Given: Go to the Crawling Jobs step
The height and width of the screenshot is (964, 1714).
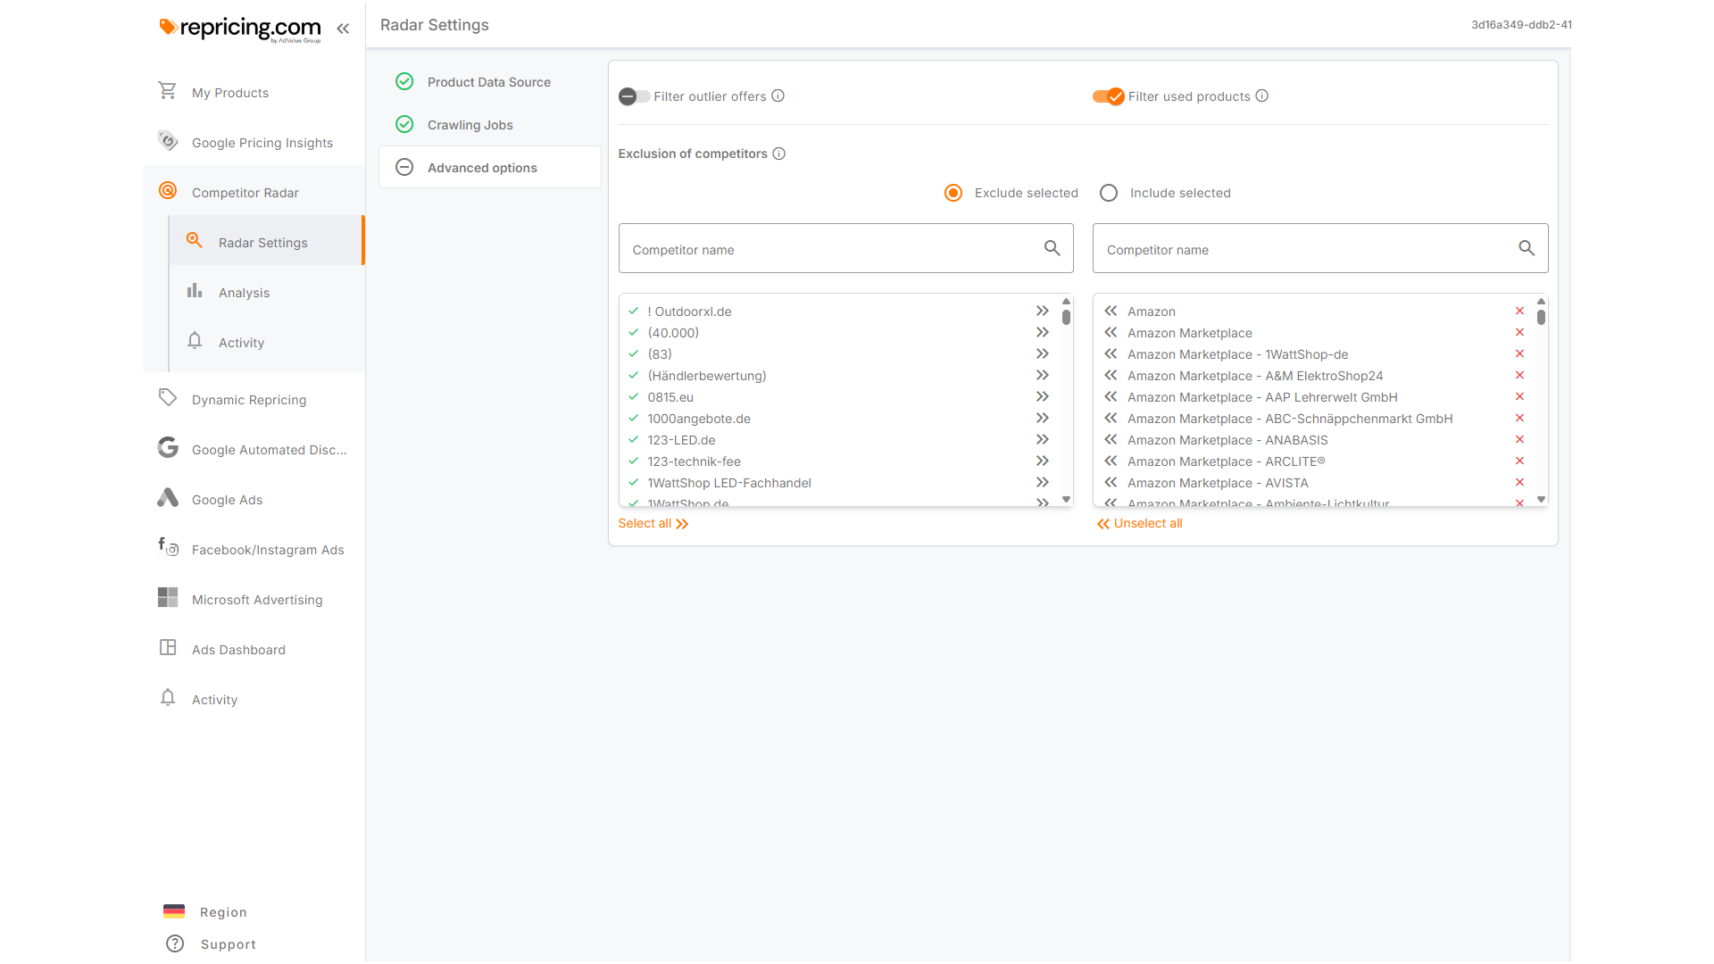Looking at the screenshot, I should coord(489,125).
